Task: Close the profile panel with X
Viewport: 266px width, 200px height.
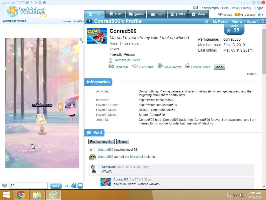Action: point(262,21)
